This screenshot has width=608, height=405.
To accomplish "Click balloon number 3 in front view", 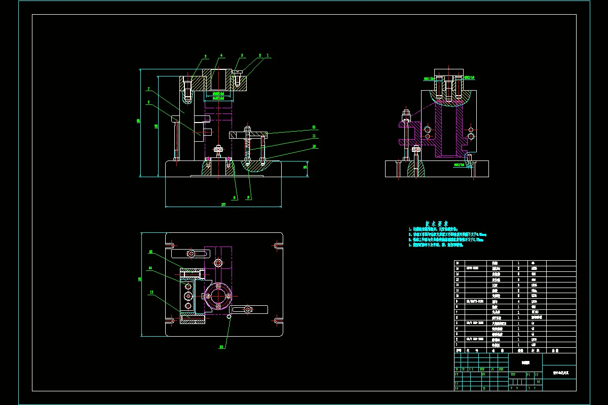I will pos(242,55).
